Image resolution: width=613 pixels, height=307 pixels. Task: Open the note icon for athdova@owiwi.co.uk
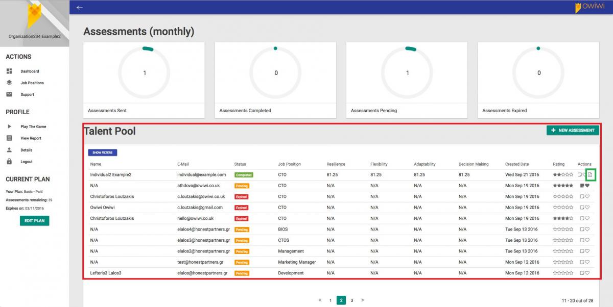pyautogui.click(x=582, y=186)
